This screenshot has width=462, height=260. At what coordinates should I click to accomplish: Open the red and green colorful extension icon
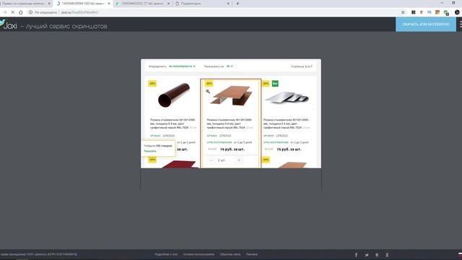point(437,12)
